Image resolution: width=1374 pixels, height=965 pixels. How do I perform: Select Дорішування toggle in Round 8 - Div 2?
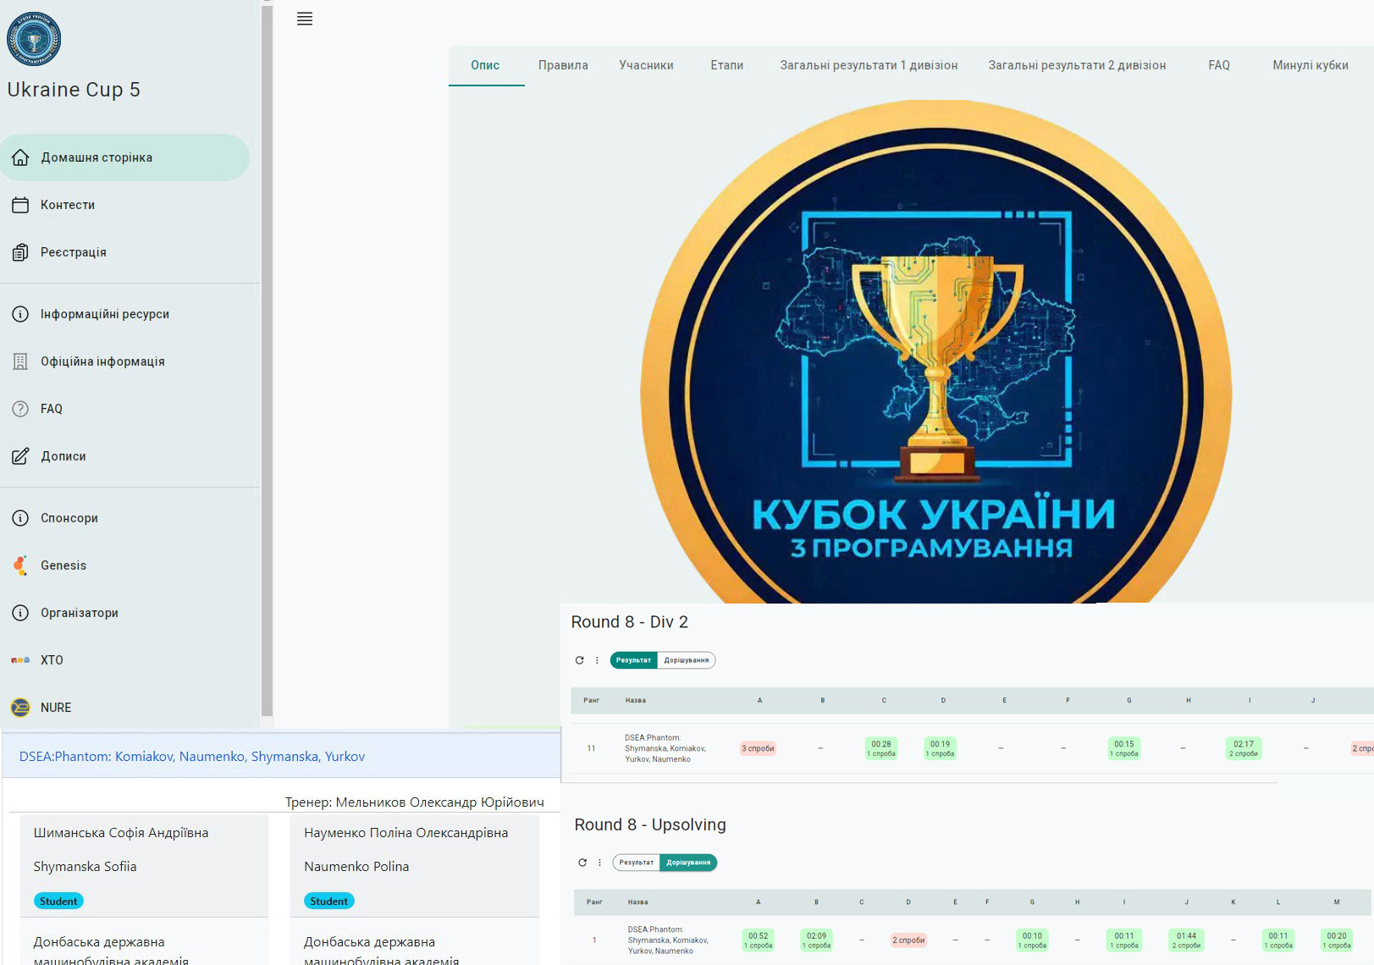pos(687,660)
